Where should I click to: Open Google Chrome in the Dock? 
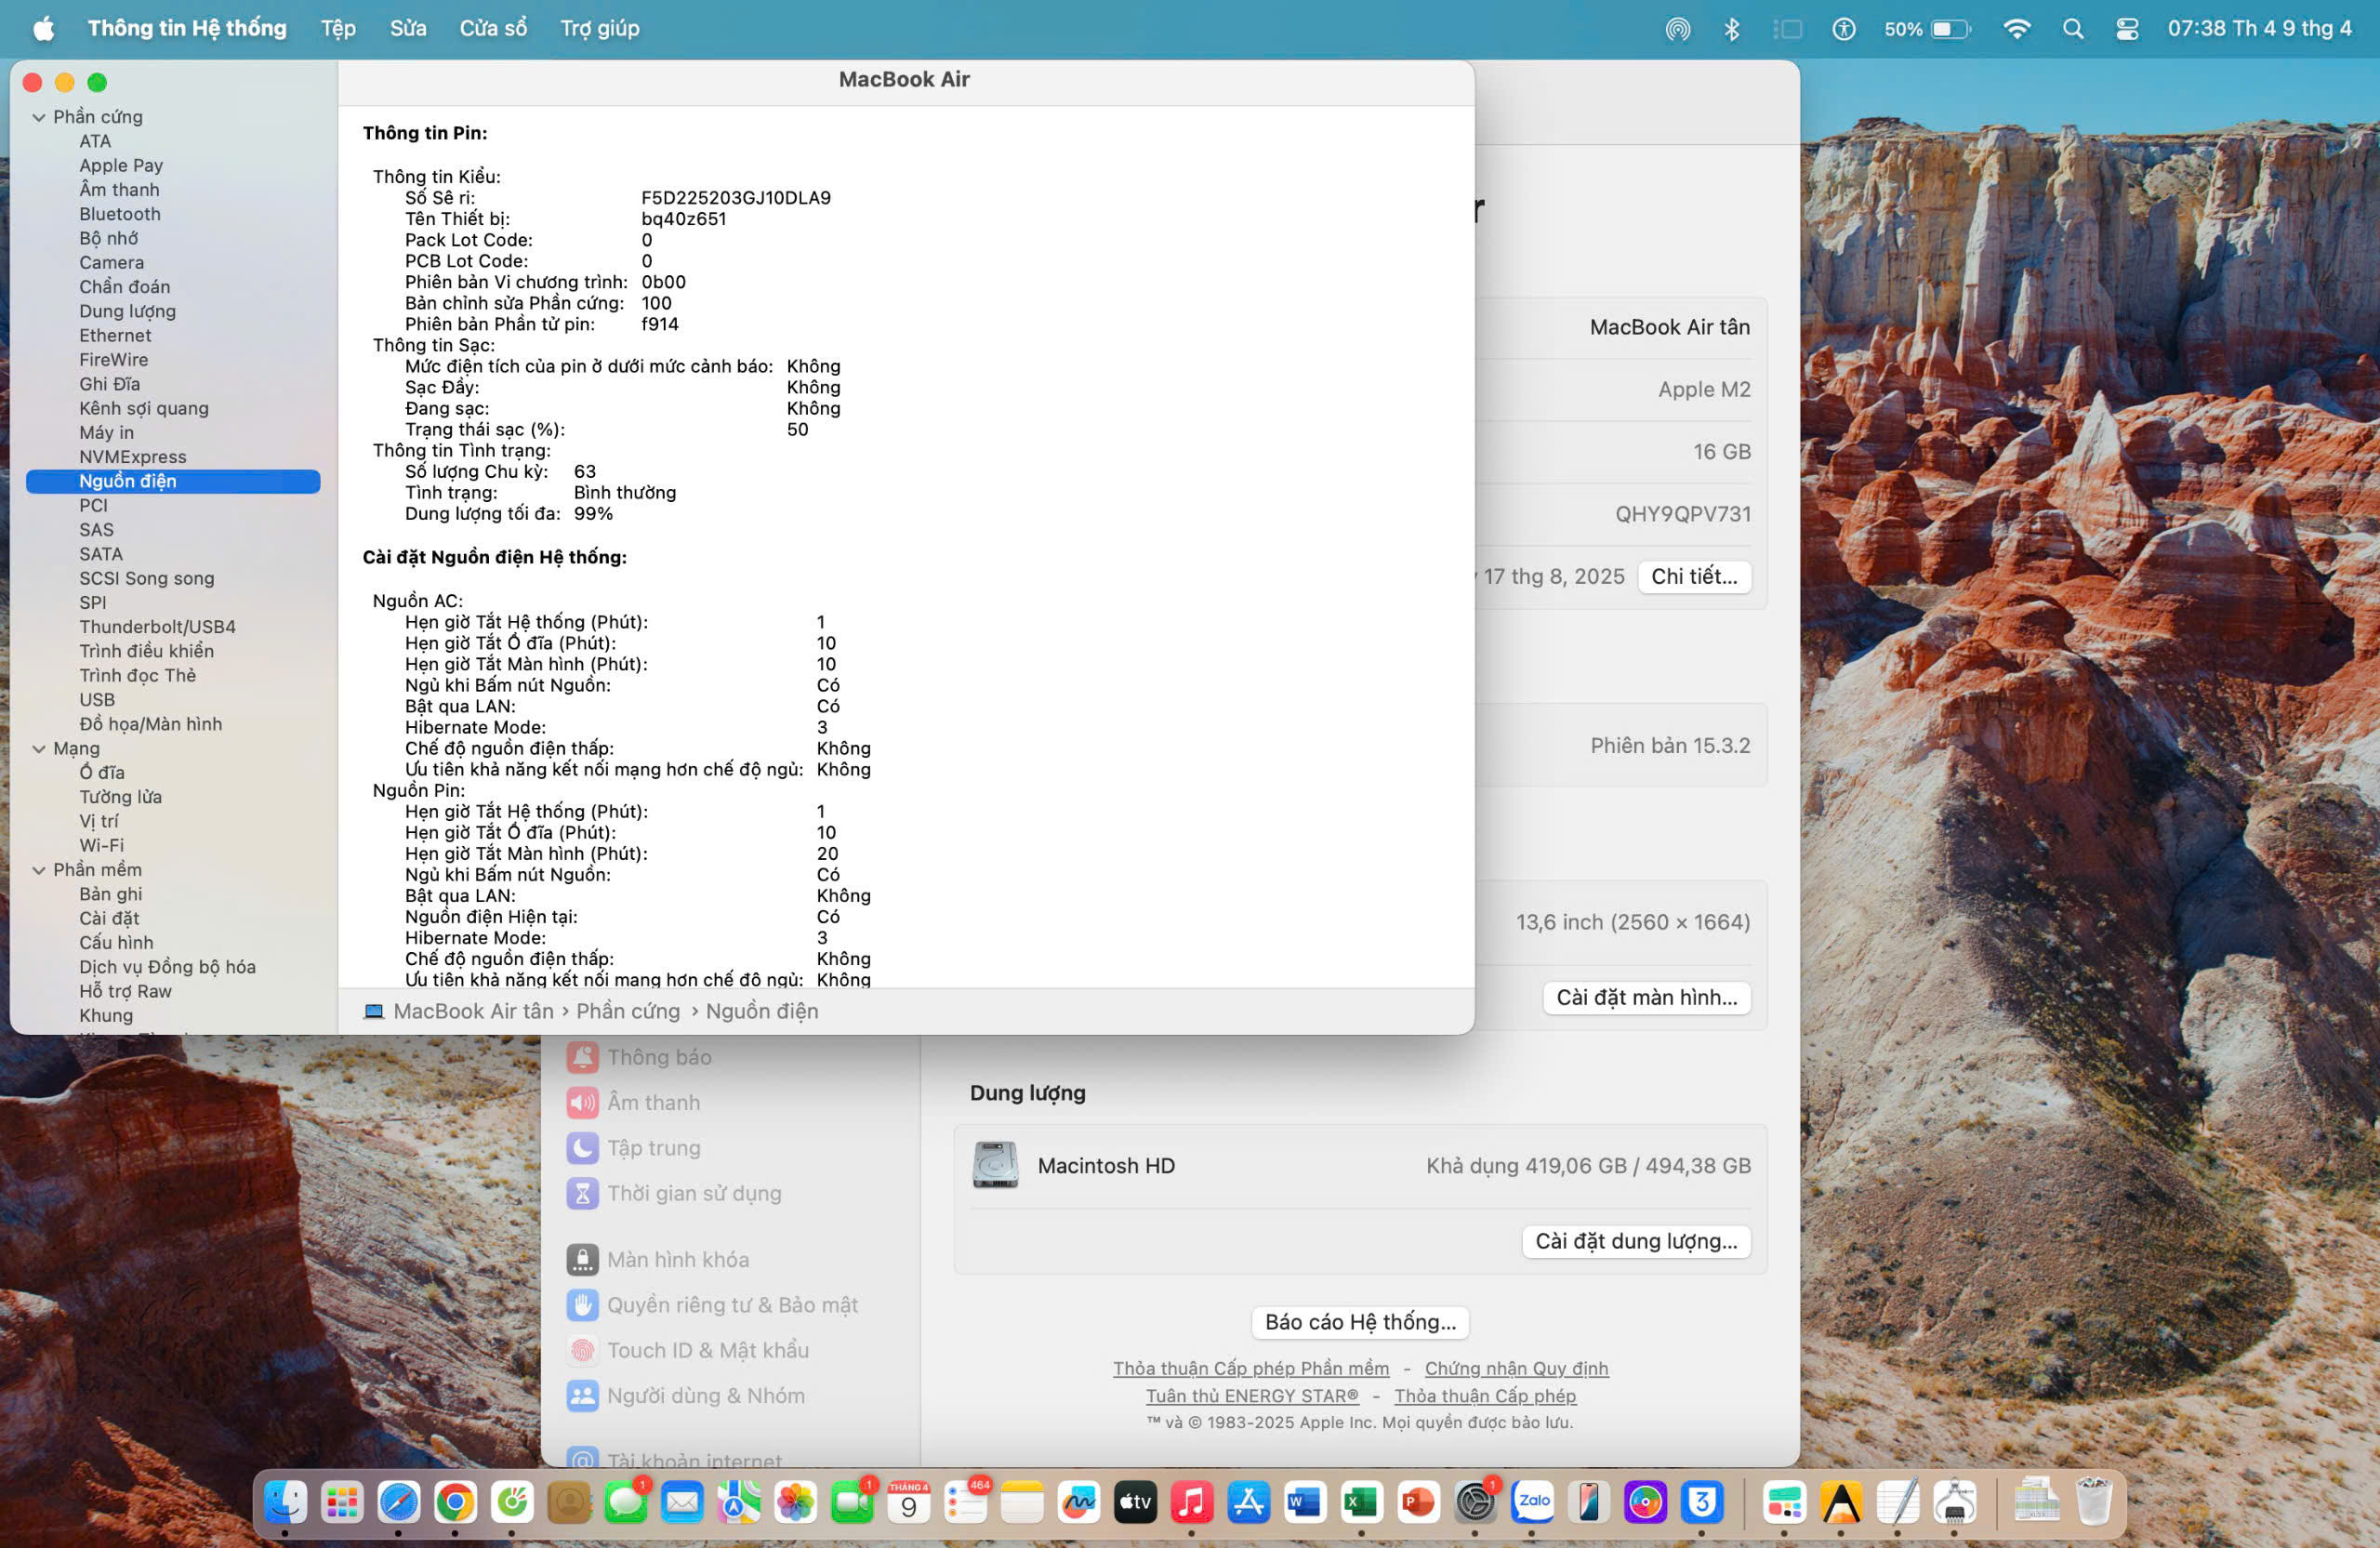455,1502
